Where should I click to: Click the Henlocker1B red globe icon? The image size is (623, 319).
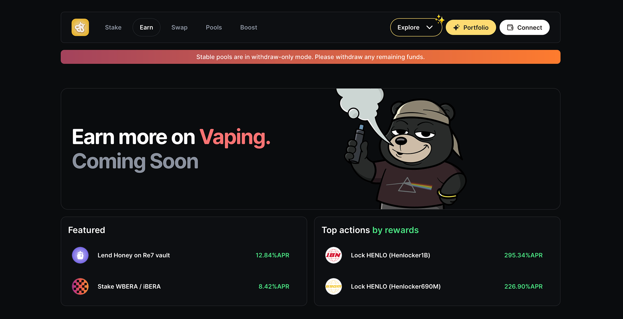(334, 255)
